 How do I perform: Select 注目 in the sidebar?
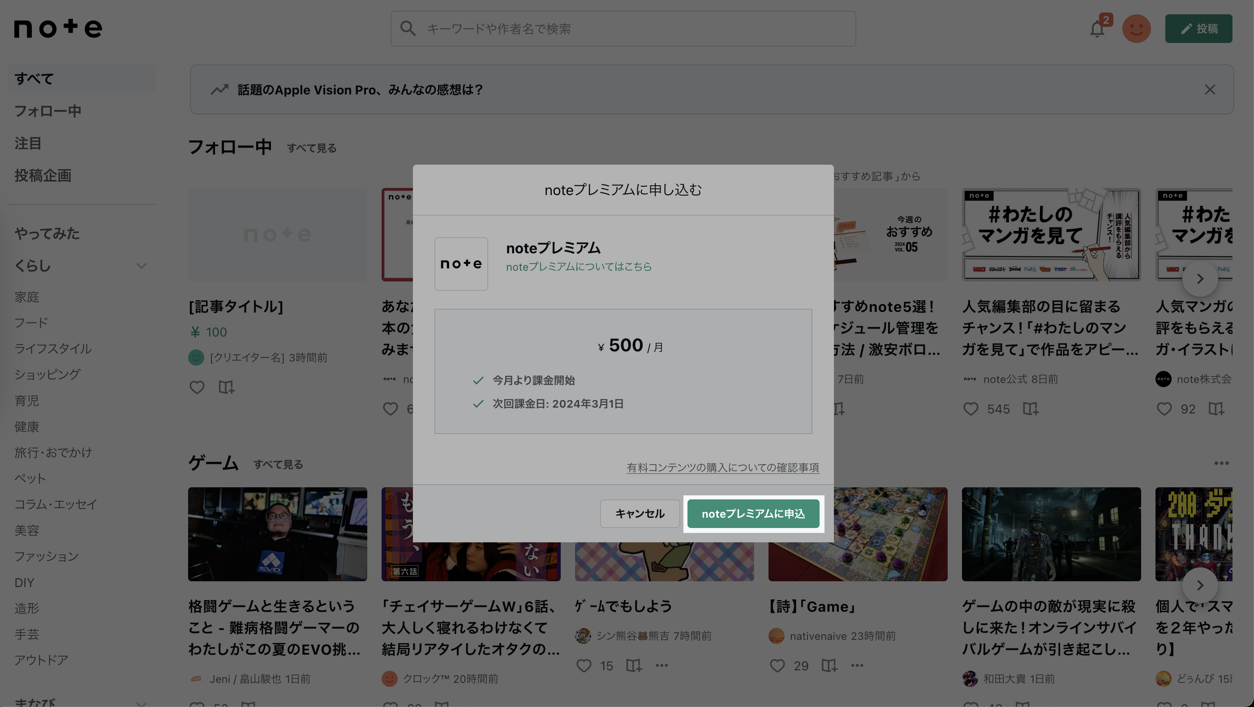click(28, 143)
